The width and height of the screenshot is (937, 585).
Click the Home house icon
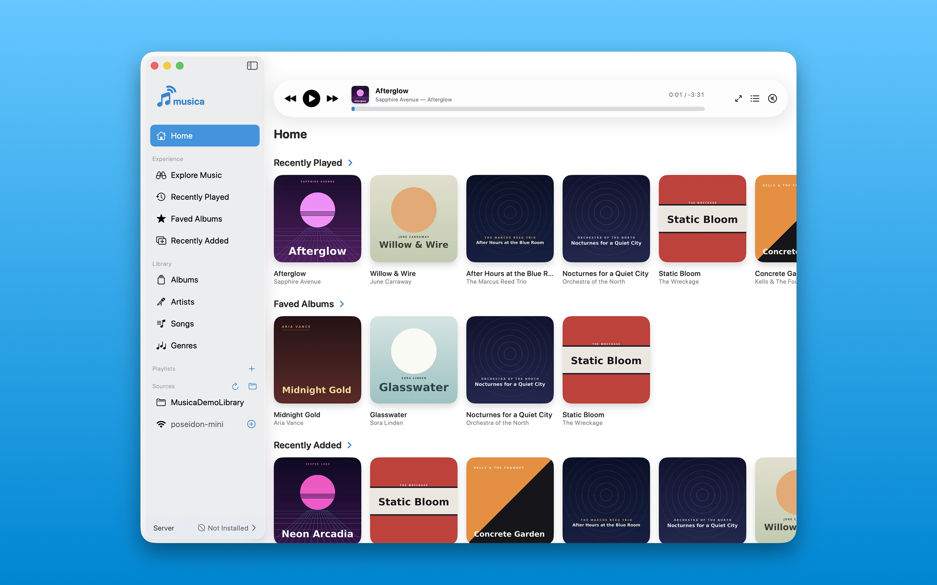pos(161,136)
